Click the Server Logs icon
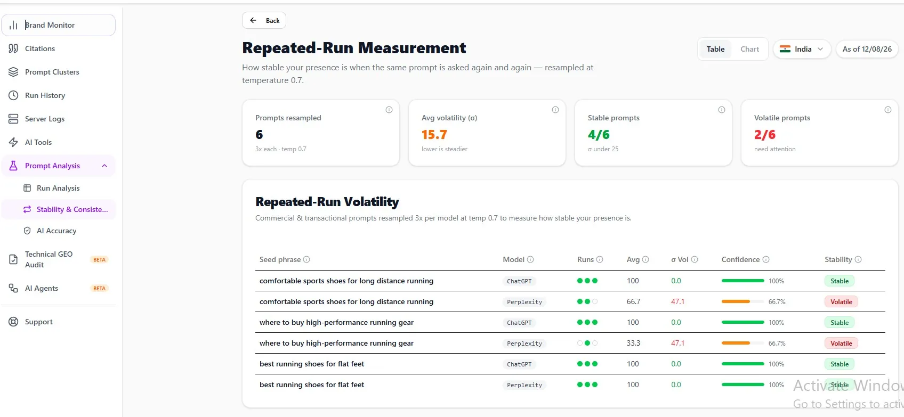 coord(13,119)
